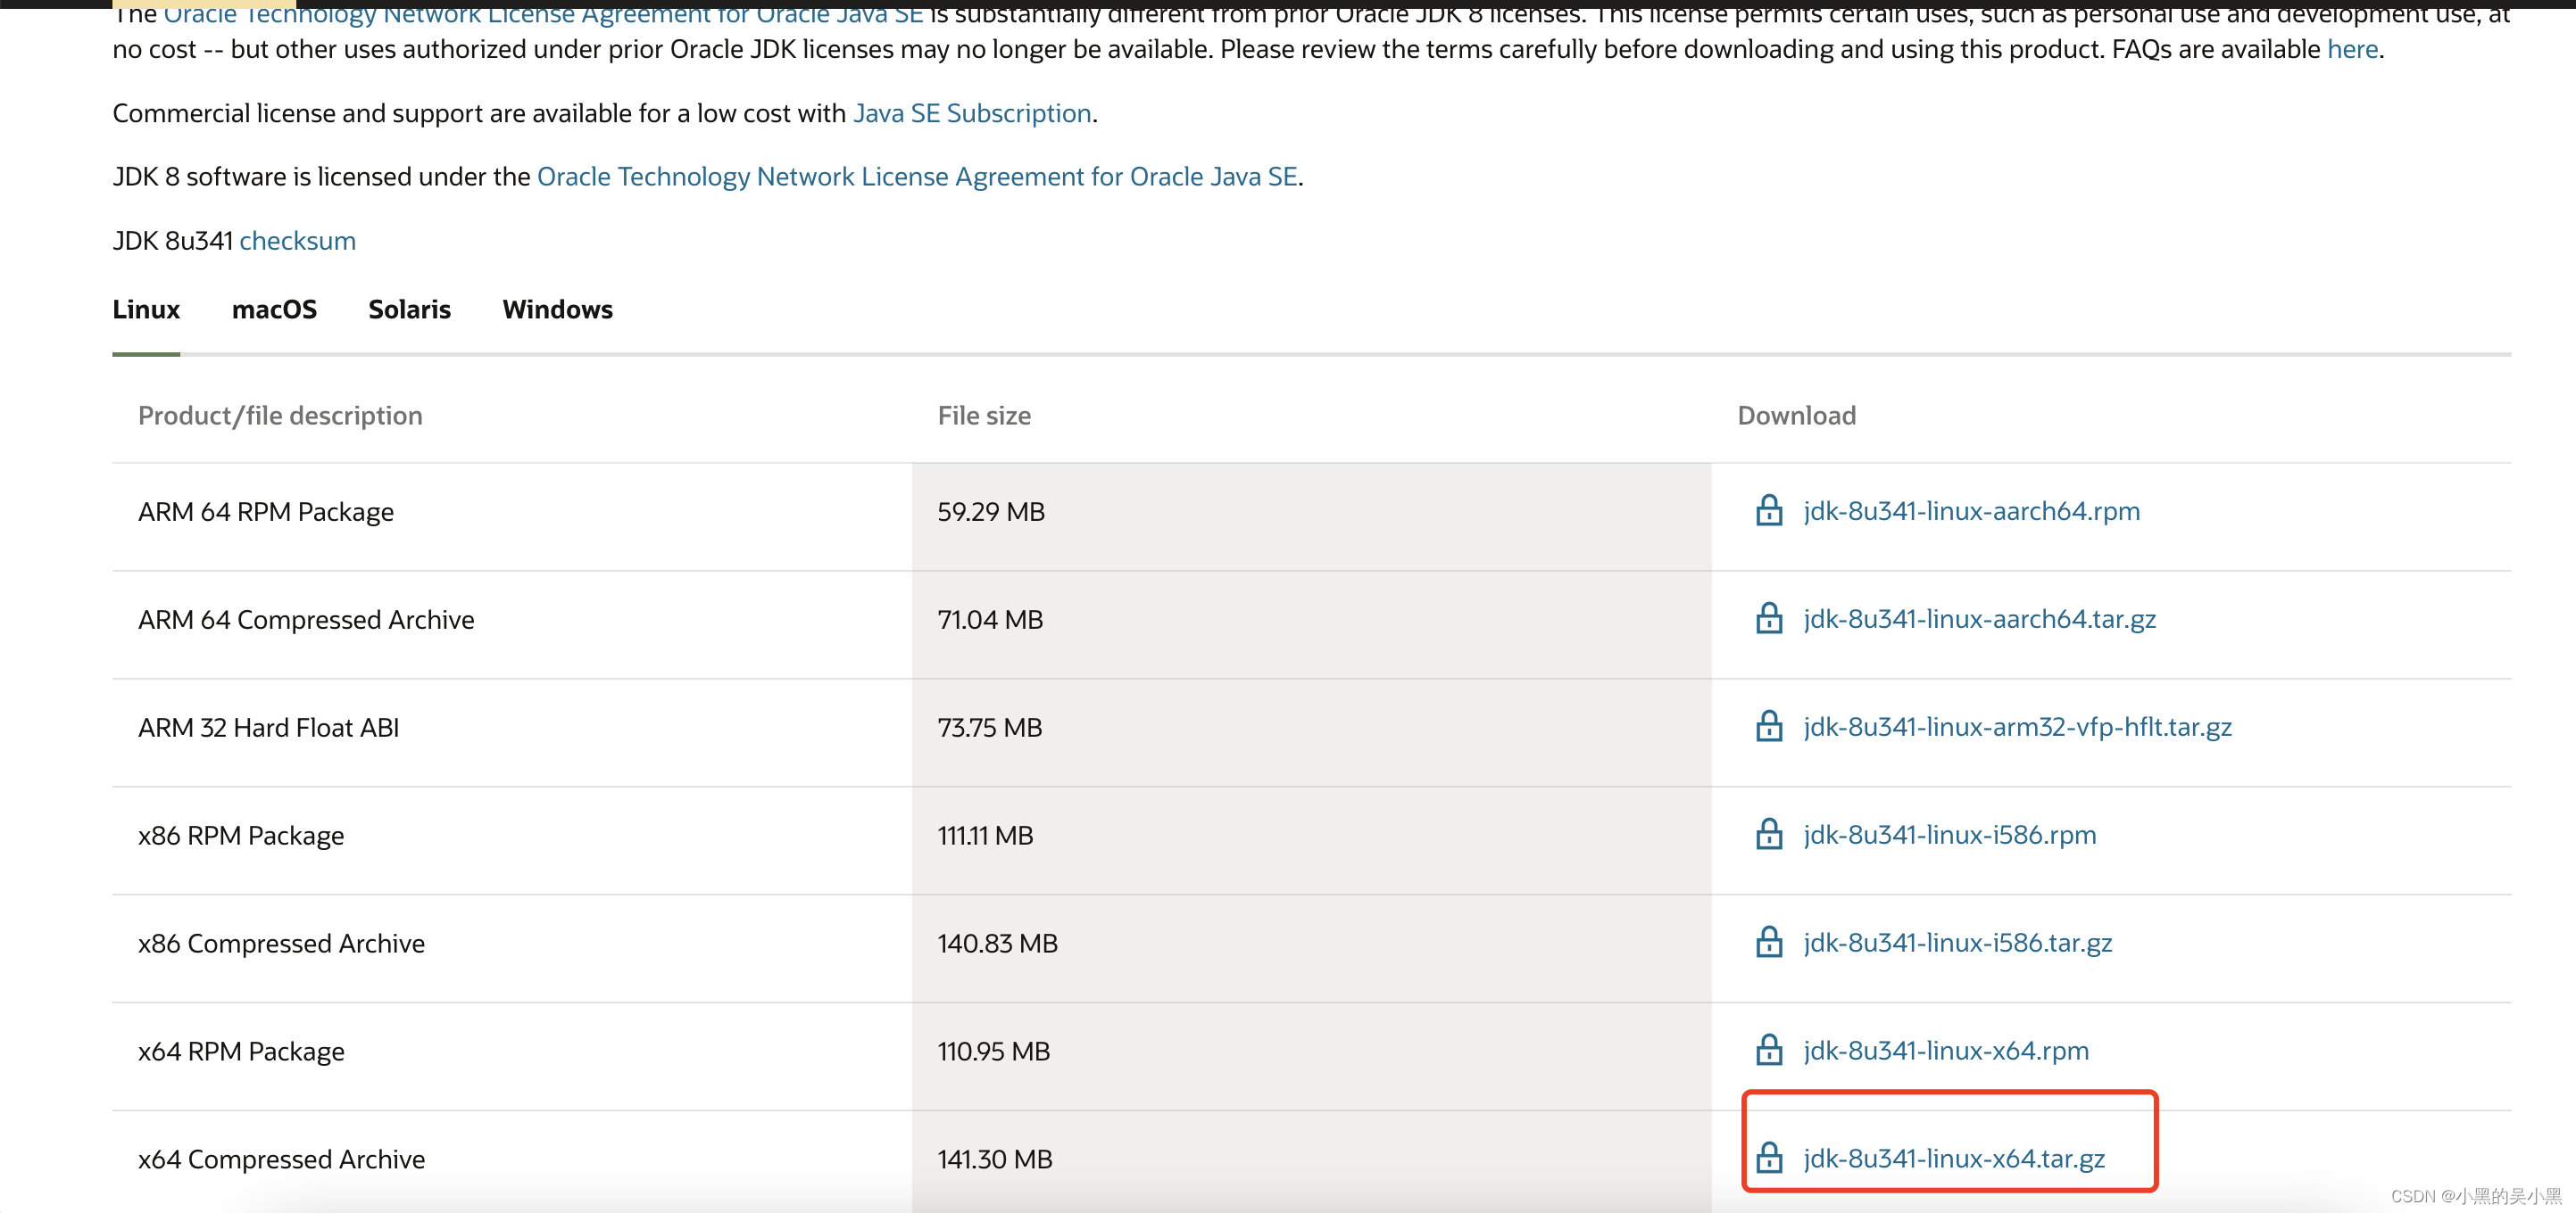This screenshot has width=2576, height=1213.
Task: Select the Linux tab
Action: point(146,309)
